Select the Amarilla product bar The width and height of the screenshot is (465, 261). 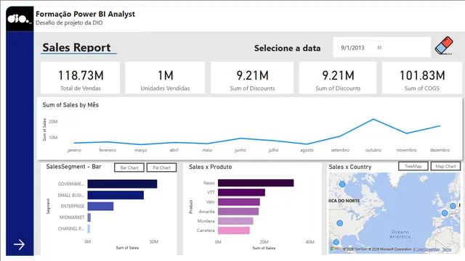238,212
